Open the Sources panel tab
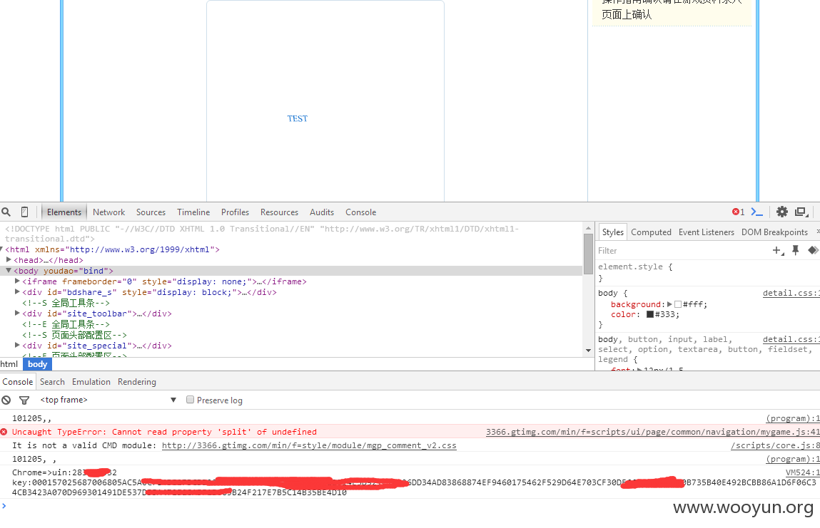This screenshot has width=820, height=528. [x=151, y=212]
